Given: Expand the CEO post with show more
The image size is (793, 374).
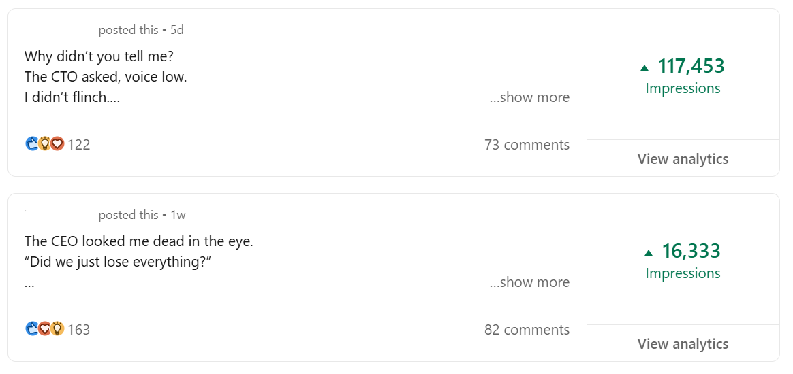Looking at the screenshot, I should [529, 282].
